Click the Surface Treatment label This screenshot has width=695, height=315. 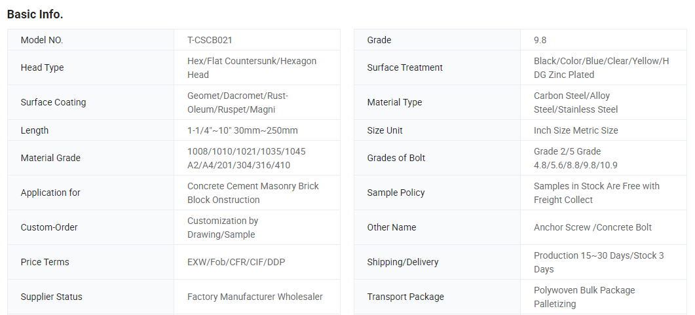pos(405,67)
